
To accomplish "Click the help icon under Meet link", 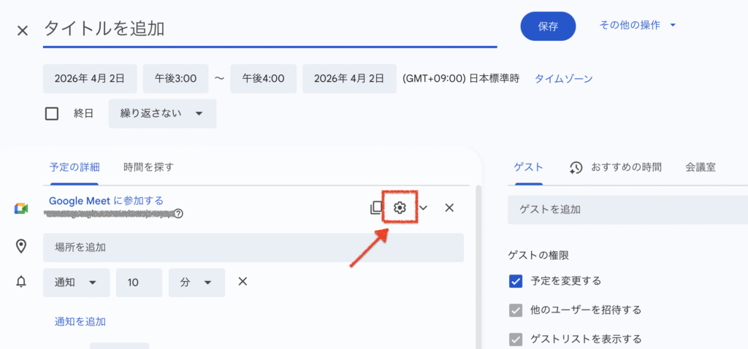I will [x=178, y=214].
